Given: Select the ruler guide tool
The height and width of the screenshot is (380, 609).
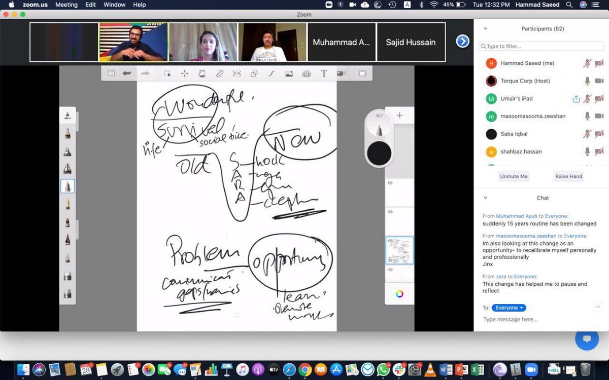Looking at the screenshot, I should 219,73.
